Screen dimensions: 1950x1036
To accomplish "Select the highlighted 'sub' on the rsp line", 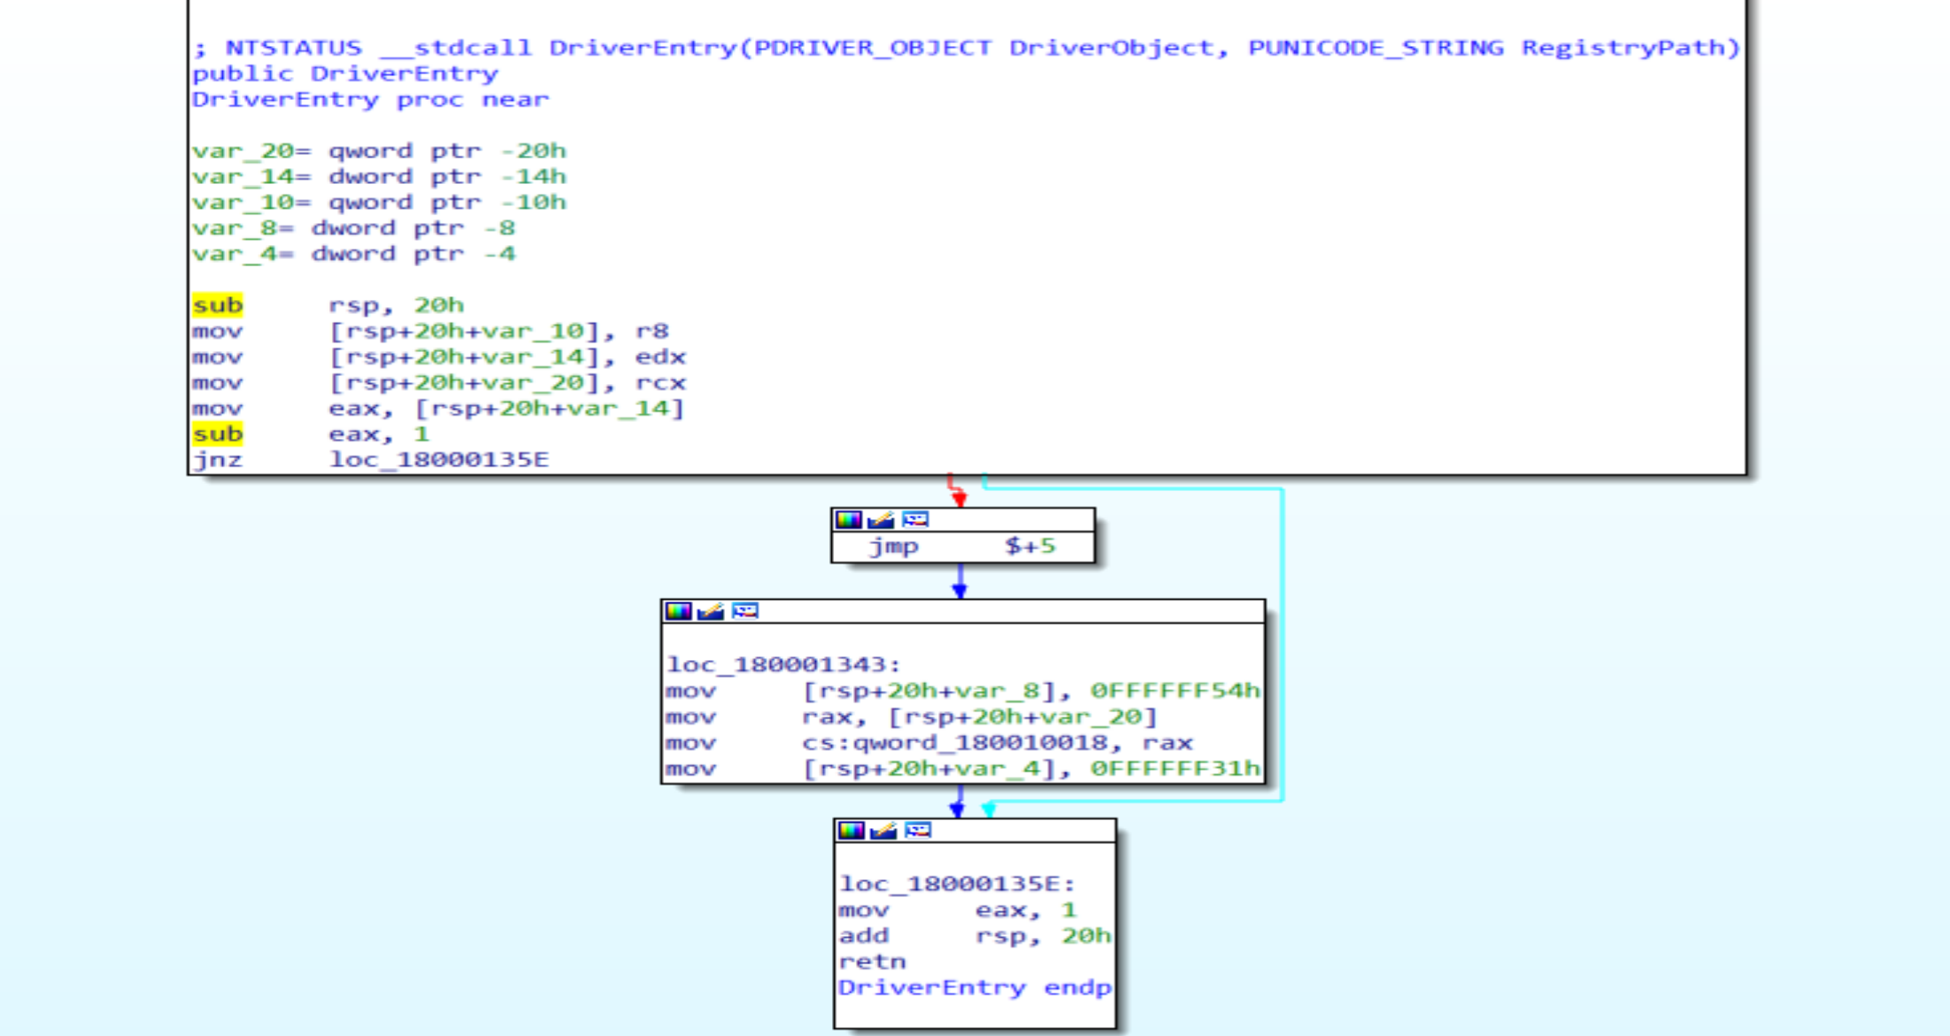I will (x=218, y=305).
